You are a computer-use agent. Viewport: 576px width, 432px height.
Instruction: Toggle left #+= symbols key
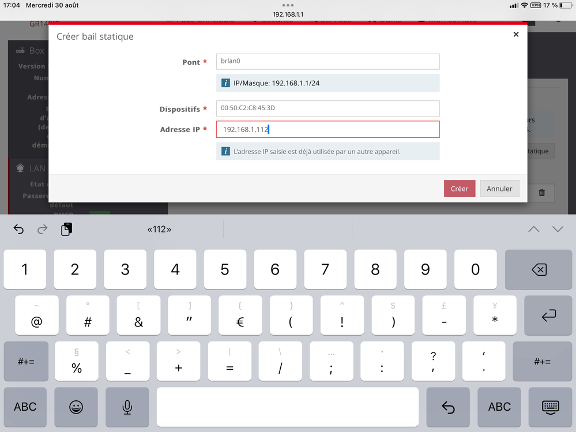26,362
